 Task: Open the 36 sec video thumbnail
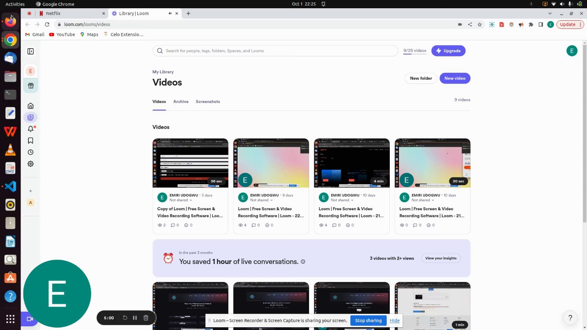point(190,163)
